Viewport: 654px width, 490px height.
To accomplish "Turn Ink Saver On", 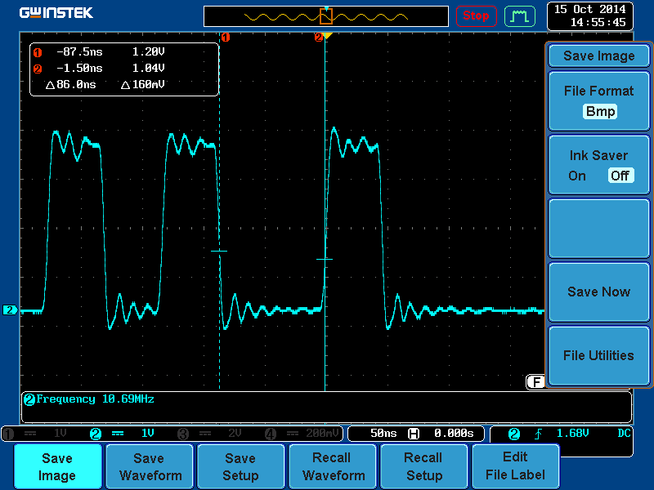I will coord(576,175).
